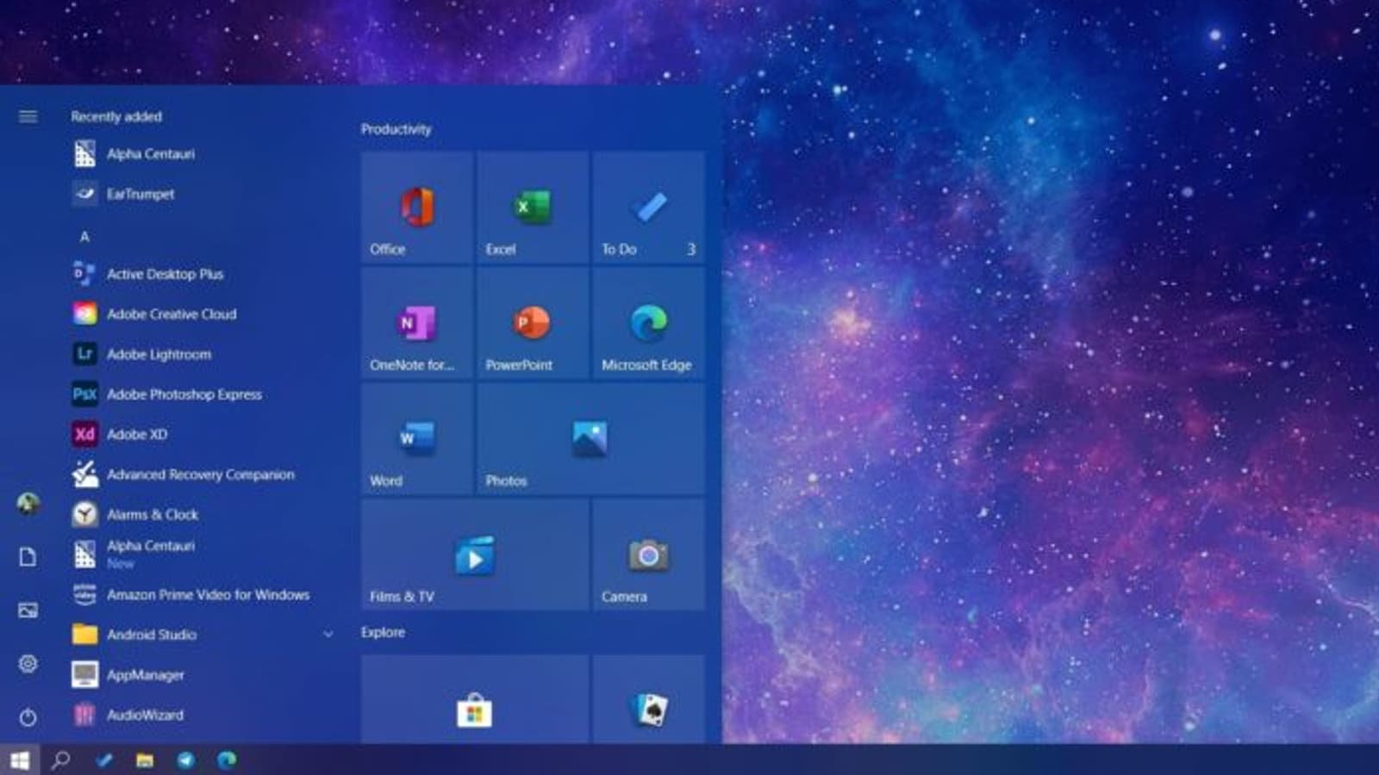1379x775 pixels.
Task: Open the Solitaire cards tile
Action: [x=648, y=699]
